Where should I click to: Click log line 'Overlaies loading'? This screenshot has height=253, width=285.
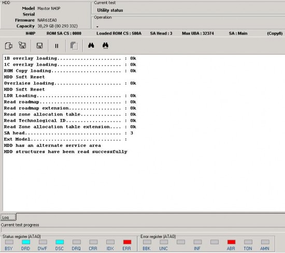click(70, 83)
